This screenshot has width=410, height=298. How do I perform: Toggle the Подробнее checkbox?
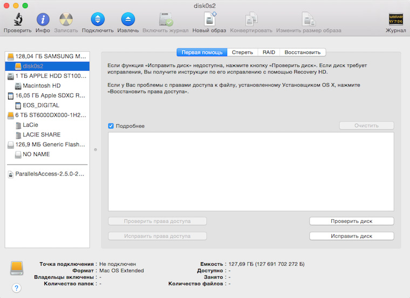pyautogui.click(x=111, y=126)
